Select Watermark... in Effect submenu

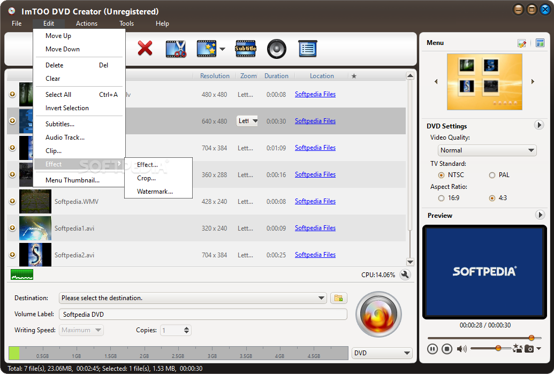coord(158,192)
